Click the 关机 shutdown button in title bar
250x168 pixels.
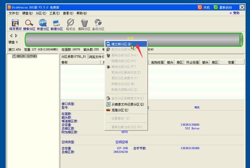coord(204,7)
